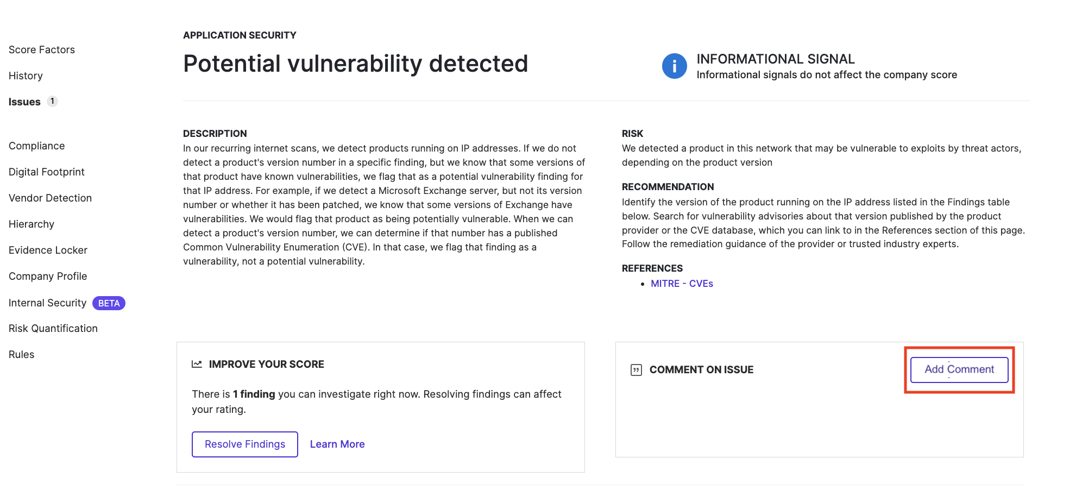The height and width of the screenshot is (502, 1082).
Task: Follow the Learn More link
Action: pyautogui.click(x=337, y=444)
